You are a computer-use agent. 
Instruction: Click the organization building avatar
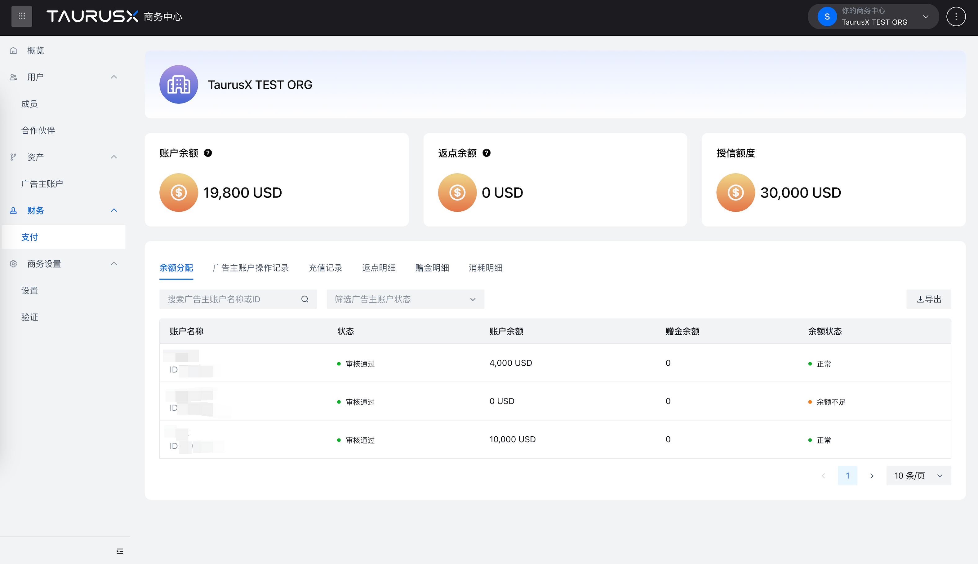click(x=179, y=84)
